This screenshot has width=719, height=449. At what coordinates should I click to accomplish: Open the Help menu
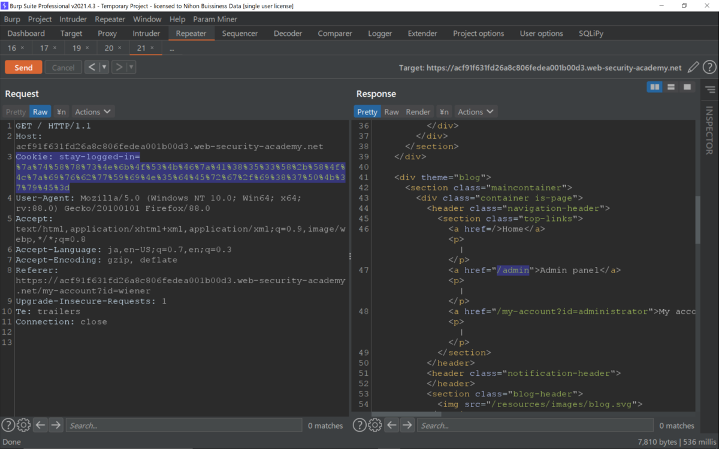pos(177,19)
